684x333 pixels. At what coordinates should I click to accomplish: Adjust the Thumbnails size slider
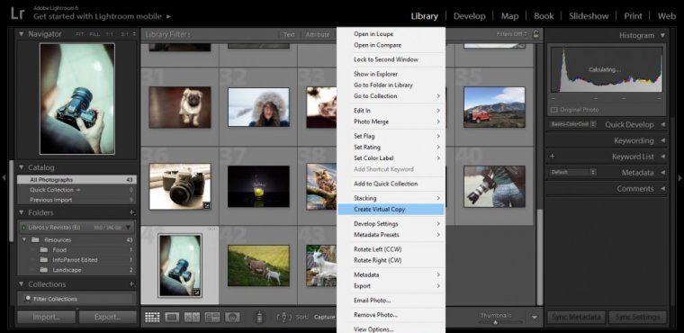495,322
